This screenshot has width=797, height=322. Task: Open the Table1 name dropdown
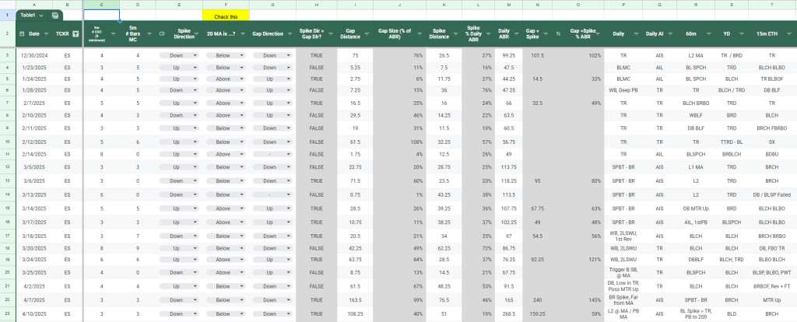41,15
